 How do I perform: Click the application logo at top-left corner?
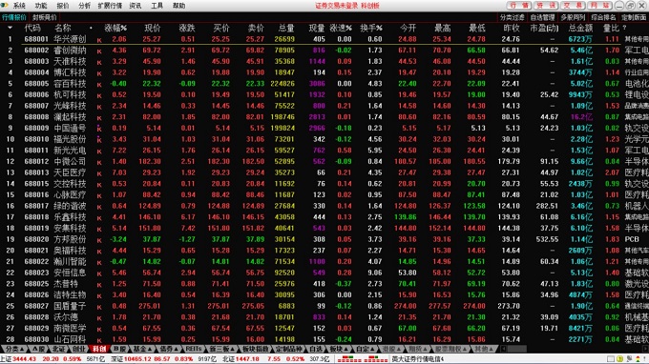click(5, 5)
